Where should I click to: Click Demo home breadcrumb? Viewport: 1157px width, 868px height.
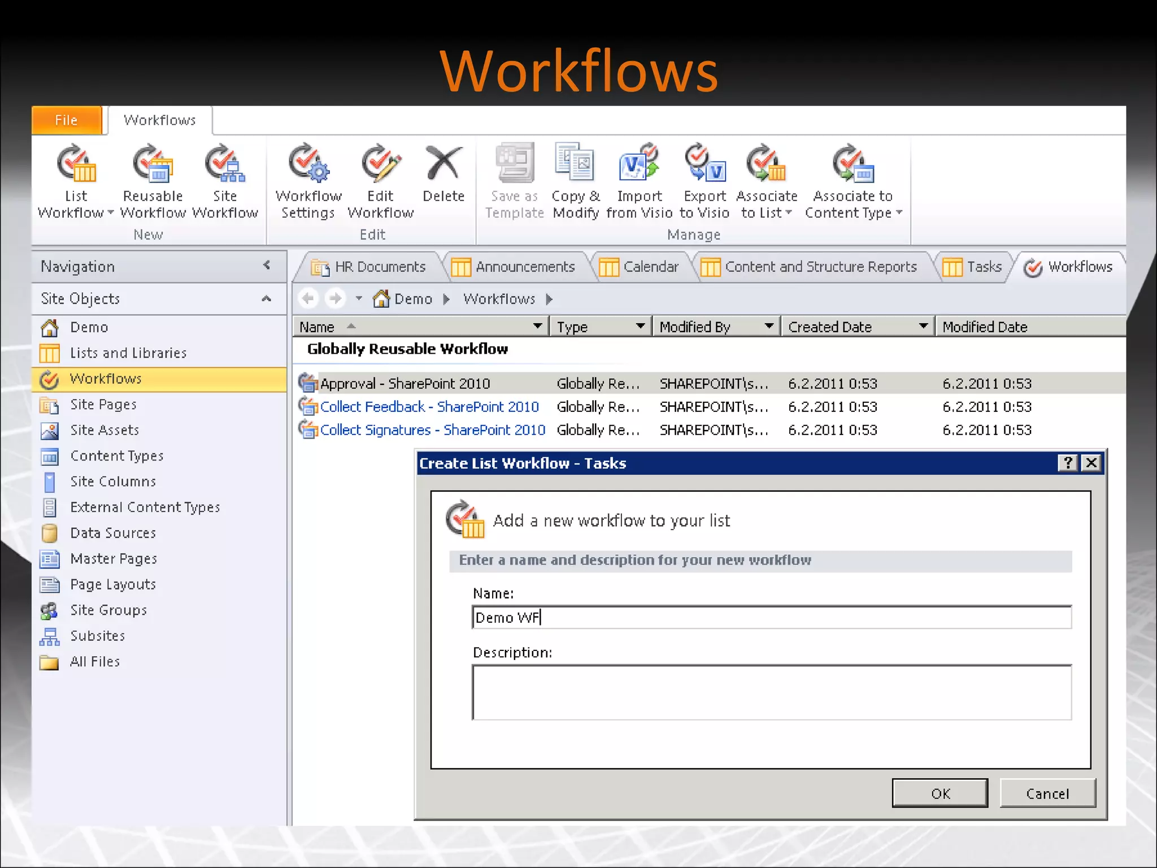tap(403, 298)
